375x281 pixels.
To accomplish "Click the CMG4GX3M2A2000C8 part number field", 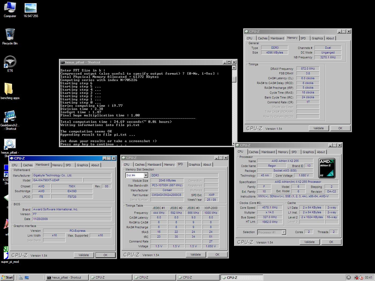I will click(167, 195).
